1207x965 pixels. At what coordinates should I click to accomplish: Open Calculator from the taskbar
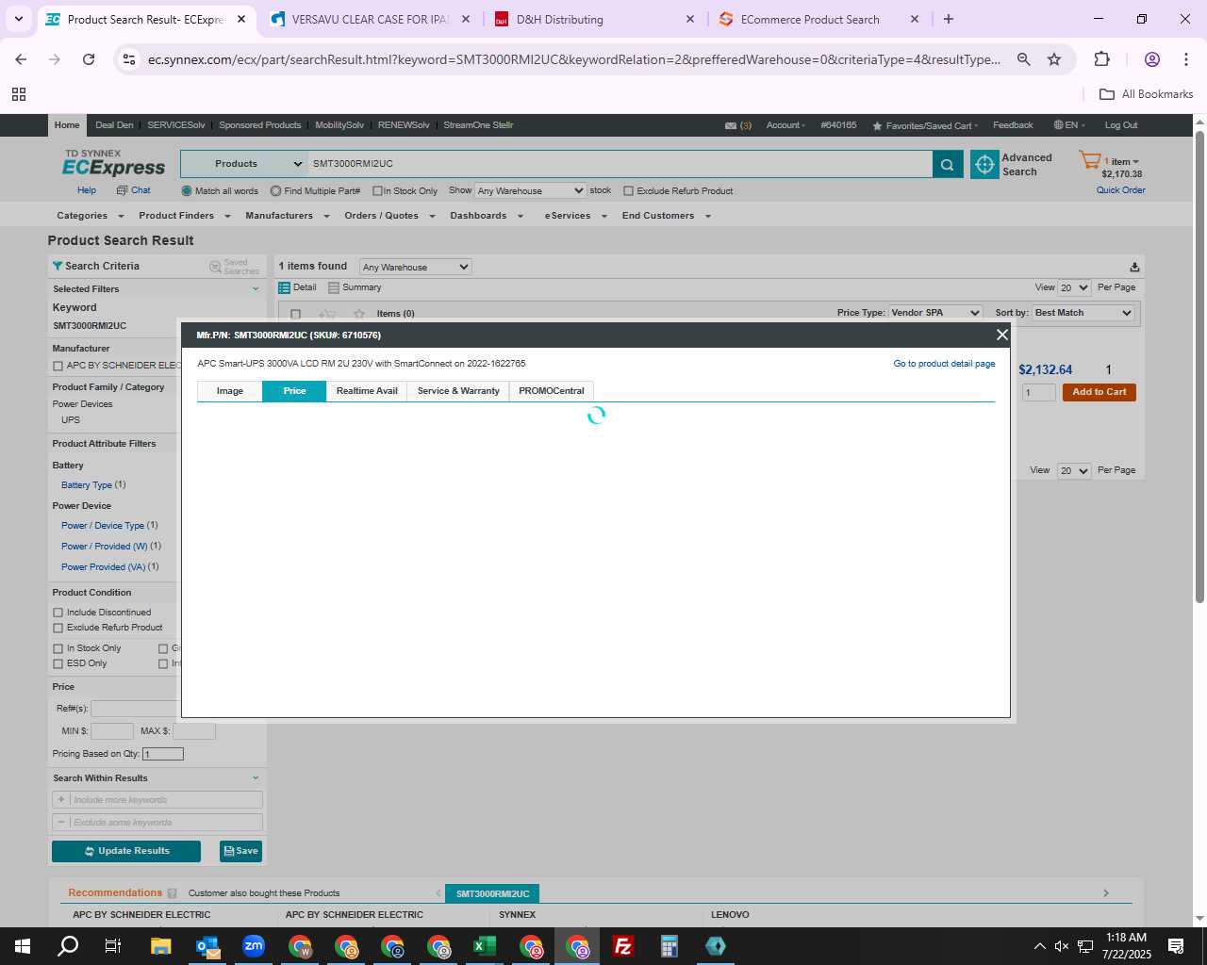(x=670, y=946)
